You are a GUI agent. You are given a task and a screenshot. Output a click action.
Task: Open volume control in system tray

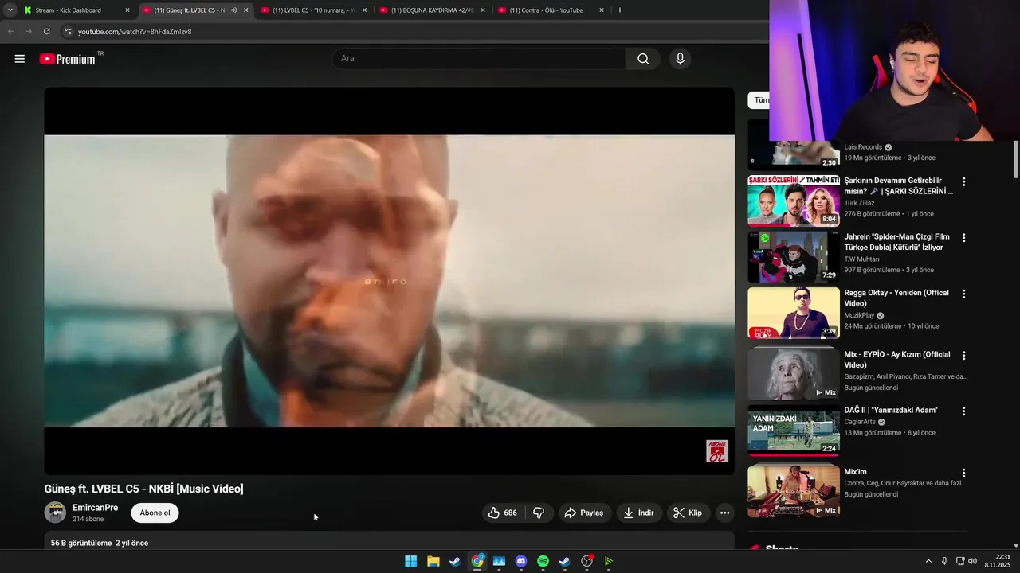(x=973, y=561)
